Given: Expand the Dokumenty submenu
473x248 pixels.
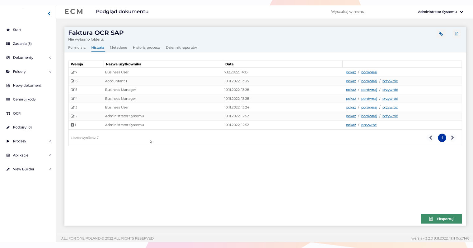Looking at the screenshot, I should click(50, 58).
